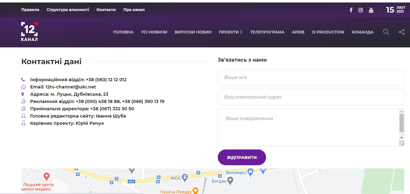Click the Ваше повідомлення text area
Viewport: 410px width, 194px height.
coord(308,127)
